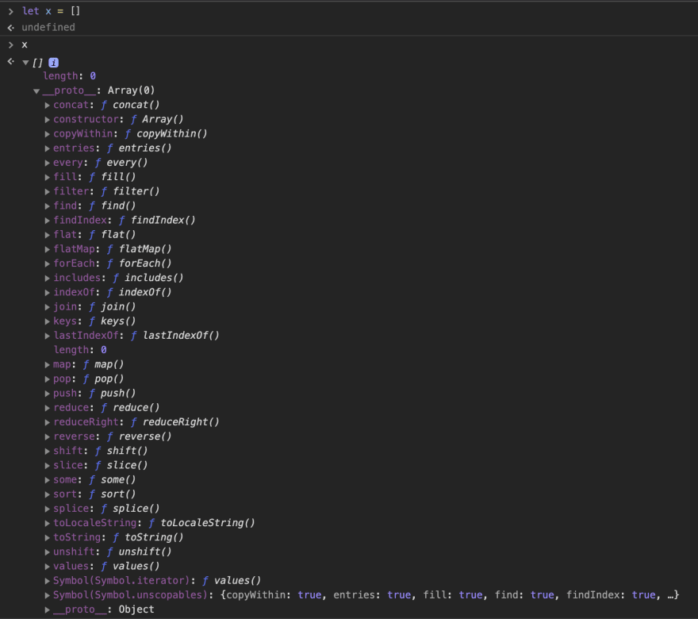Click the 'ƒ copyWithin()' function value
This screenshot has width=698, height=619.
166,133
